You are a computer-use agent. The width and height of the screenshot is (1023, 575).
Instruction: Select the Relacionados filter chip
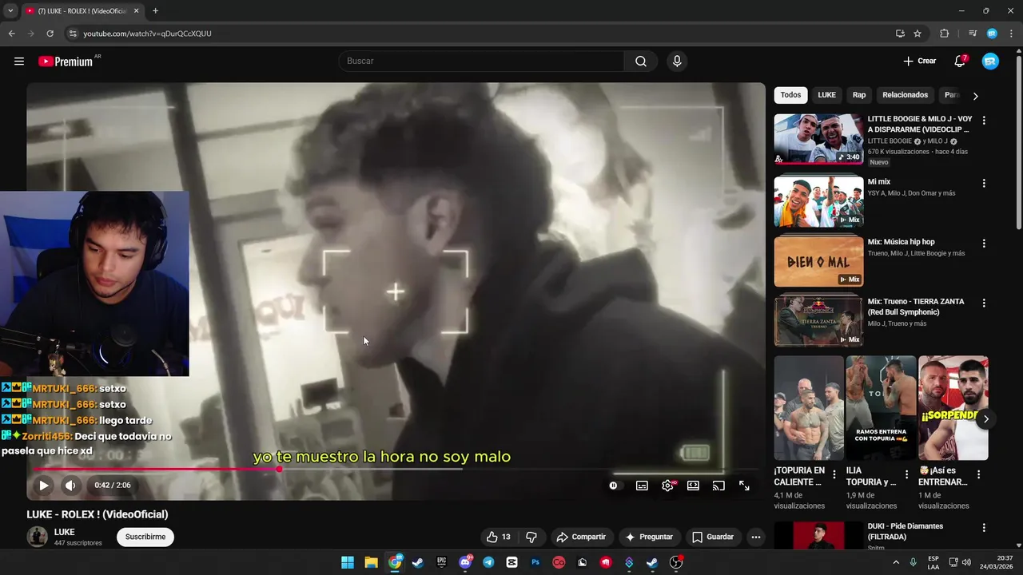point(905,95)
